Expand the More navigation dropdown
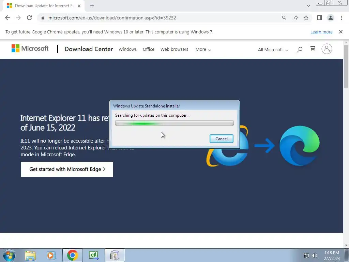349x262 pixels. 203,49
